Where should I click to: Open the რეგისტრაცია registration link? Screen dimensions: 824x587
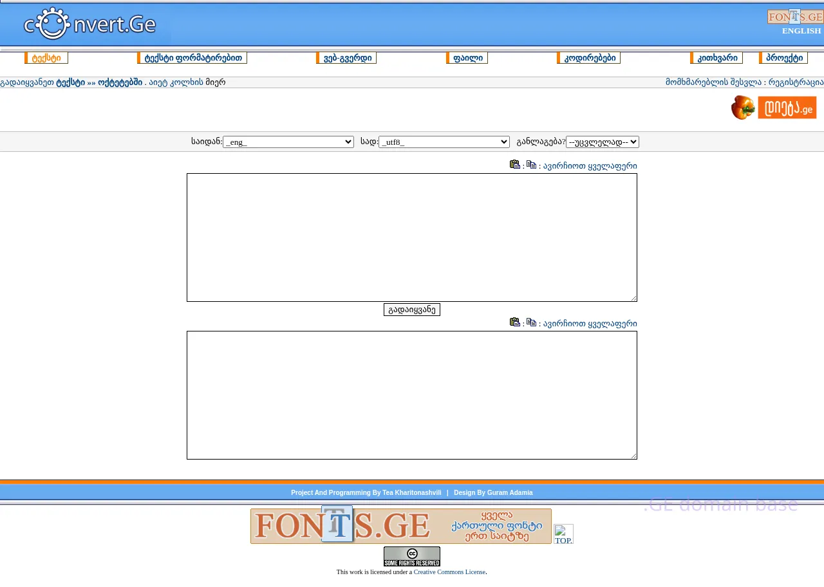(x=796, y=82)
